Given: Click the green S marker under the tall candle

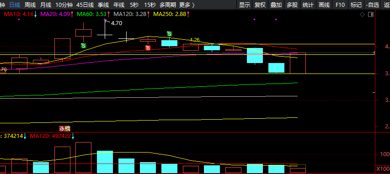Looking at the screenshot, I should click(x=84, y=46).
